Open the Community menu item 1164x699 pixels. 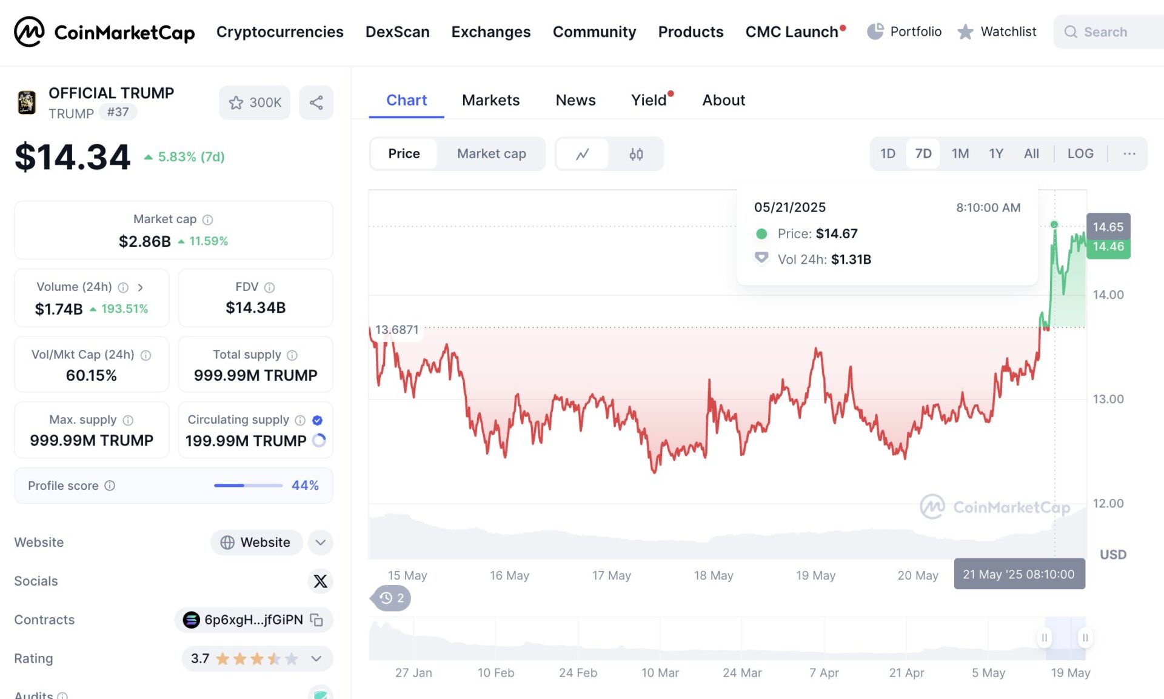[594, 32]
